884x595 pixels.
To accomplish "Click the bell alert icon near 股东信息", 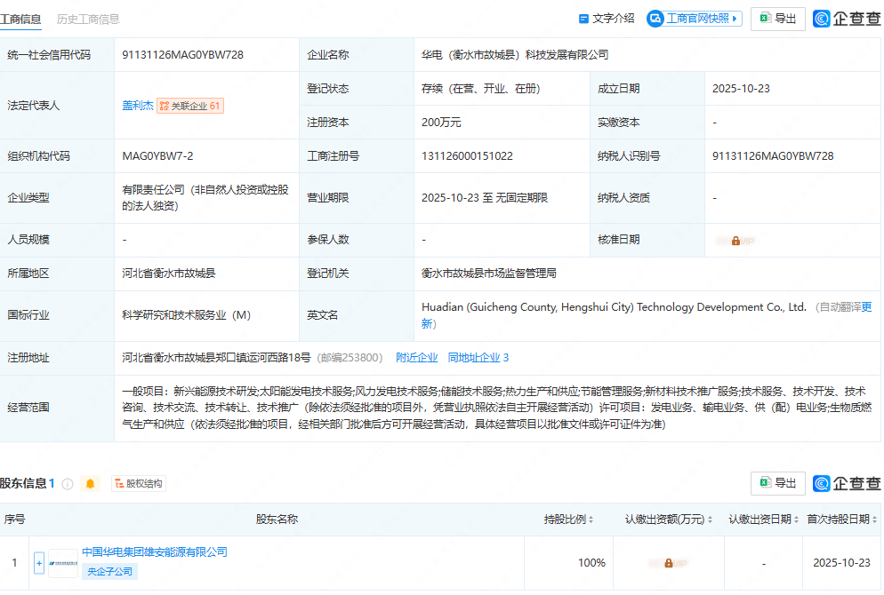I will [90, 484].
